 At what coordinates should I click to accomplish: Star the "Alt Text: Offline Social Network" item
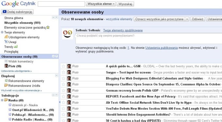click(63, 102)
